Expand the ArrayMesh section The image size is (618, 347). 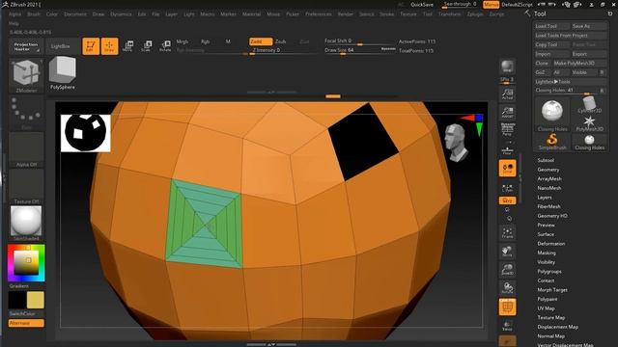click(549, 179)
